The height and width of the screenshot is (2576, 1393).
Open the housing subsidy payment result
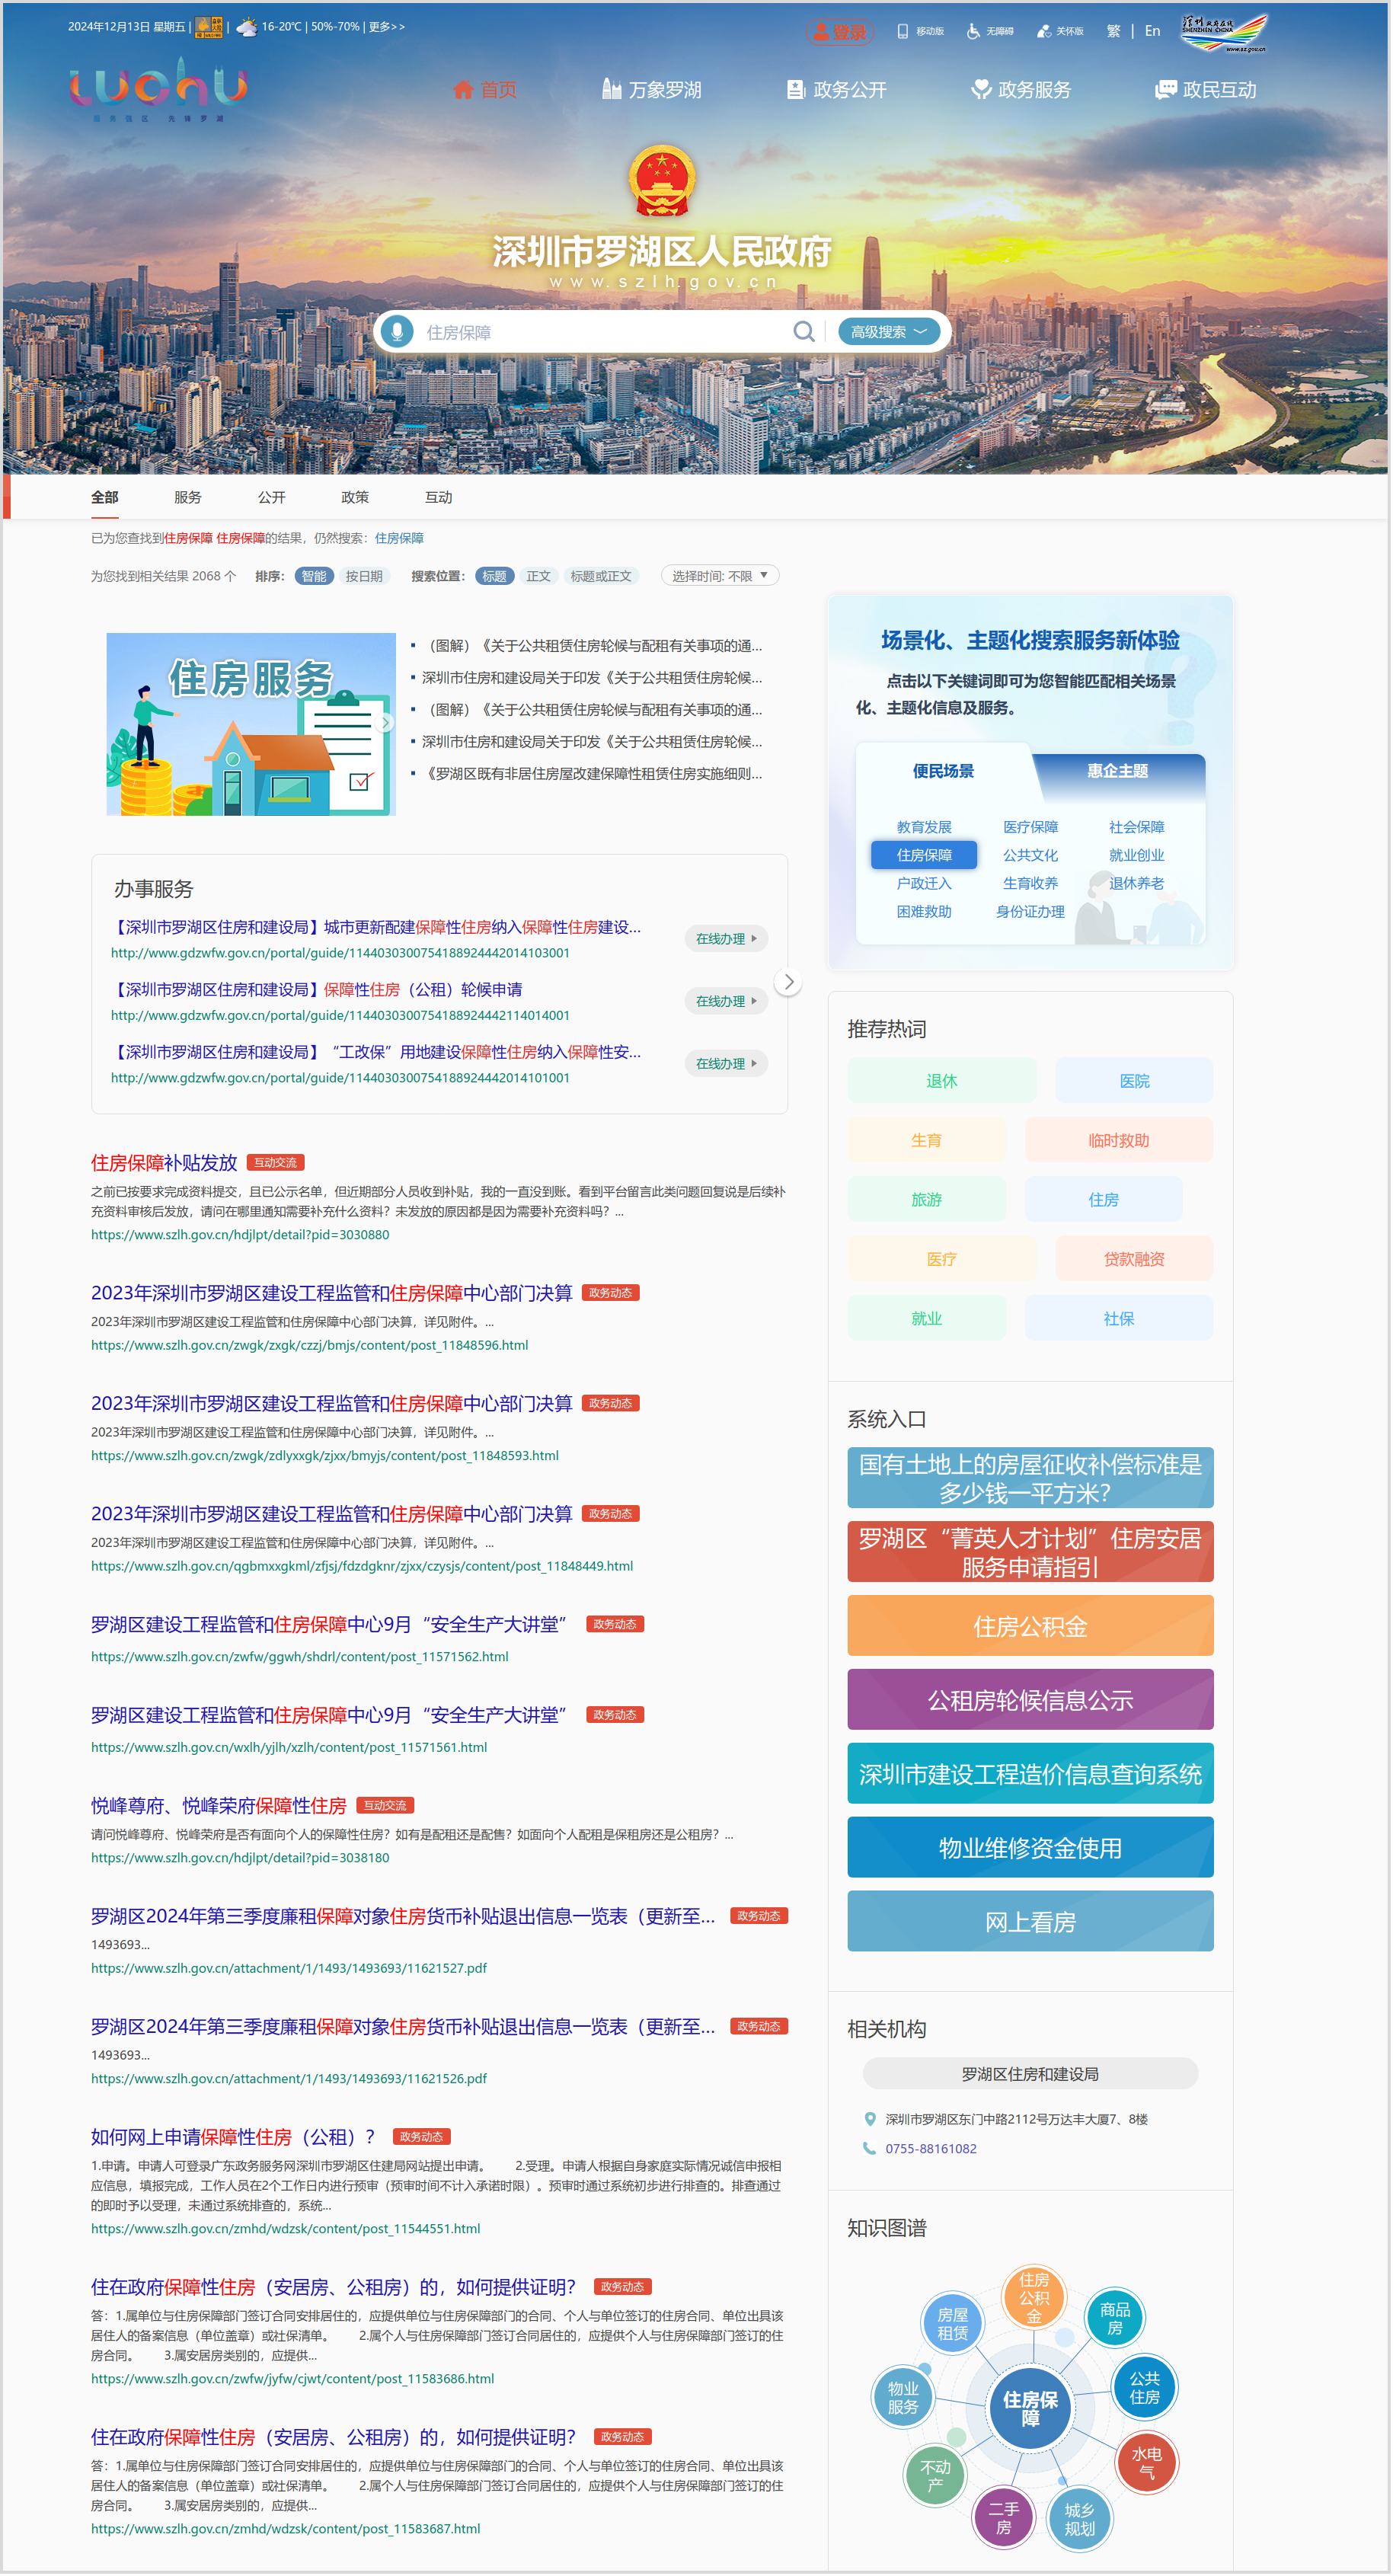[164, 1162]
